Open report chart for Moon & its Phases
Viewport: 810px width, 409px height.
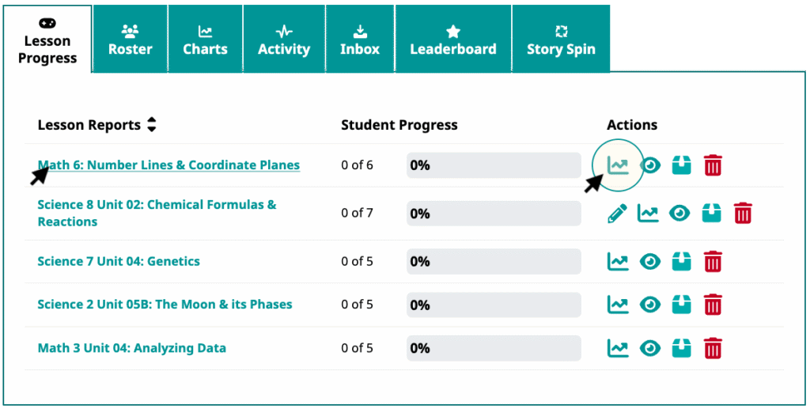[x=618, y=305]
